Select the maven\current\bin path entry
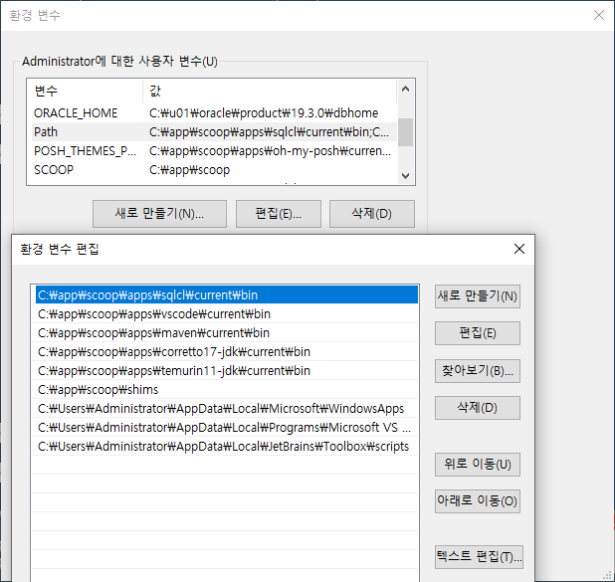This screenshot has height=582, width=615. [x=226, y=333]
